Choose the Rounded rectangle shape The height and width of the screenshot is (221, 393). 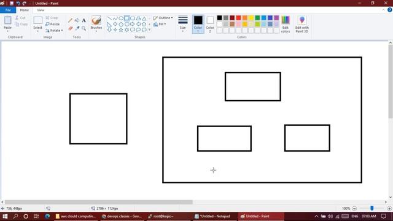point(133,18)
